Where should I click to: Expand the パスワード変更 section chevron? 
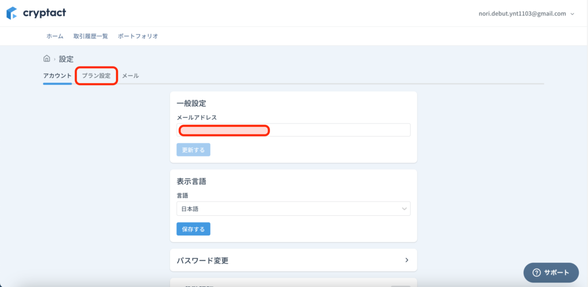(x=407, y=260)
